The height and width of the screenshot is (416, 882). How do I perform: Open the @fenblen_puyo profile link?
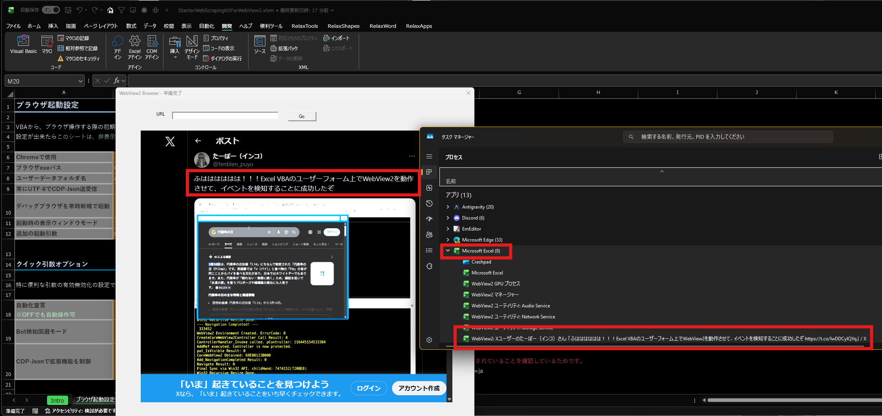[x=233, y=164]
